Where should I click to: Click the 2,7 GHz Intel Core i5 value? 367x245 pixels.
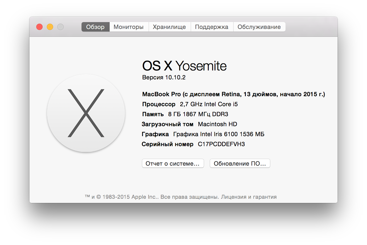click(x=209, y=104)
